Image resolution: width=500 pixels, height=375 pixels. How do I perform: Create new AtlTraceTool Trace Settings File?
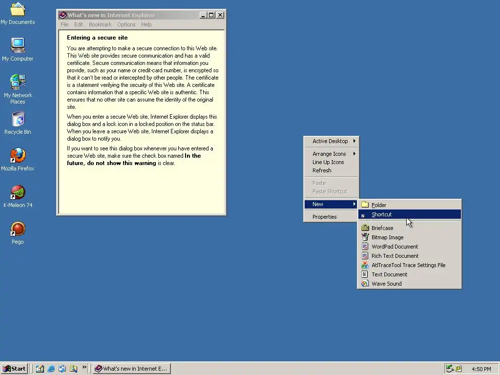coord(410,265)
